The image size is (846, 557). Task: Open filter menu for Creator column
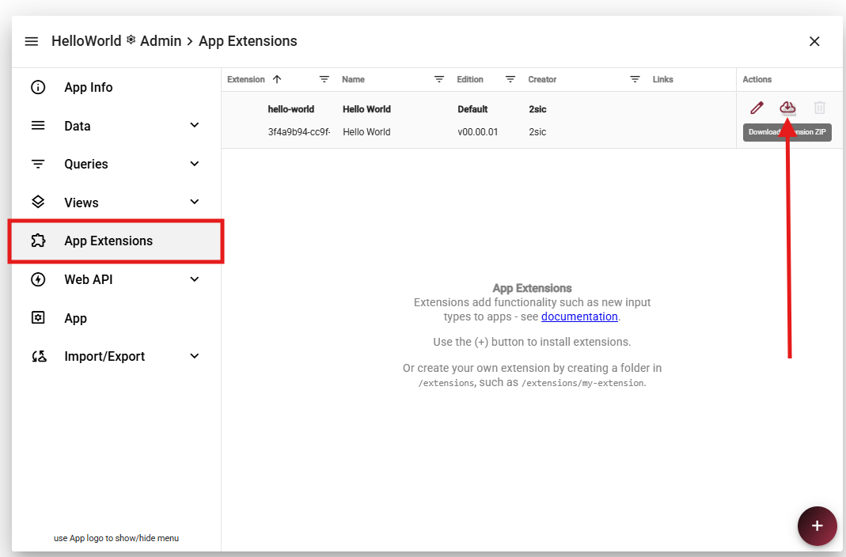(635, 79)
